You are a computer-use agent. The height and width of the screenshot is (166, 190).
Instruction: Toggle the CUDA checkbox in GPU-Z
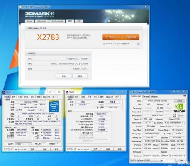pos(153,156)
